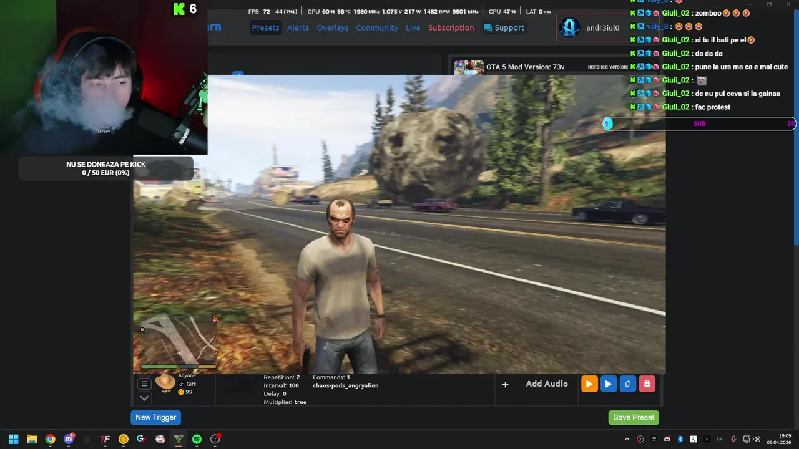Viewport: 799px width, 449px height.
Task: Click the Discord tray icon
Action: coord(667,439)
